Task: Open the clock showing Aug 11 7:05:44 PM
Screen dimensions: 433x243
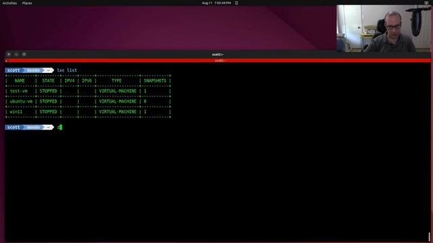Action: [x=216, y=3]
